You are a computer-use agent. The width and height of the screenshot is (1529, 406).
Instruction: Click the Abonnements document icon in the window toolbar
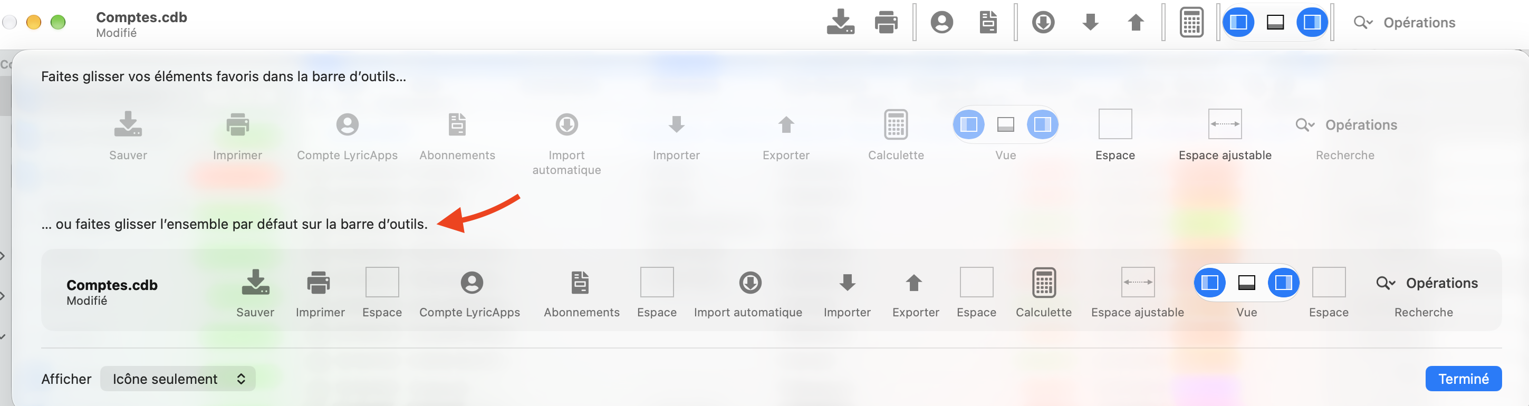click(988, 22)
